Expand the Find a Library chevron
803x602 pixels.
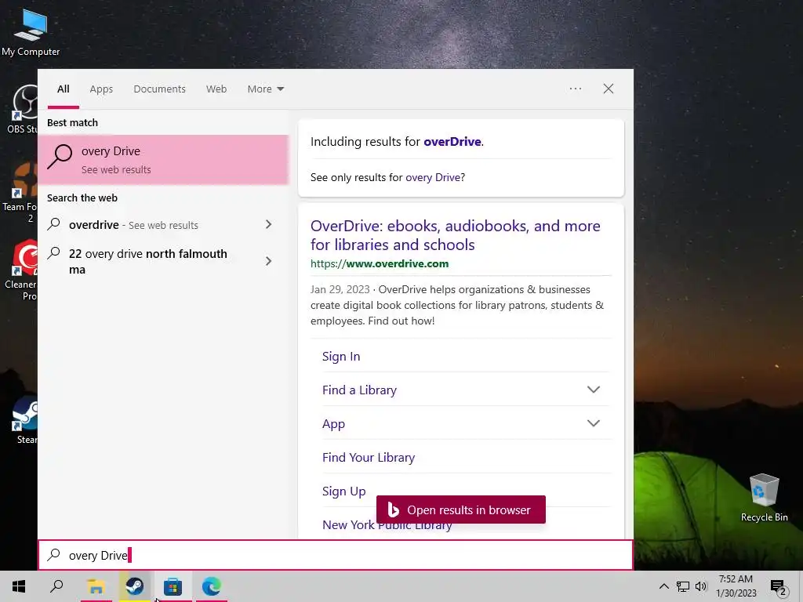pos(593,390)
